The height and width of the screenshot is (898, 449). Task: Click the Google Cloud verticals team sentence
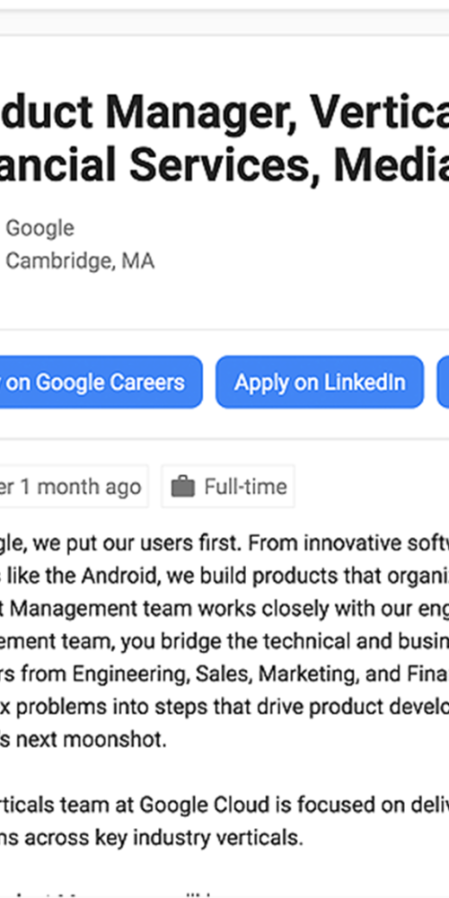(224, 805)
